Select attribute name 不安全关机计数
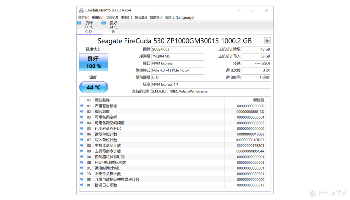The height and width of the screenshot is (200, 350). click(x=108, y=174)
